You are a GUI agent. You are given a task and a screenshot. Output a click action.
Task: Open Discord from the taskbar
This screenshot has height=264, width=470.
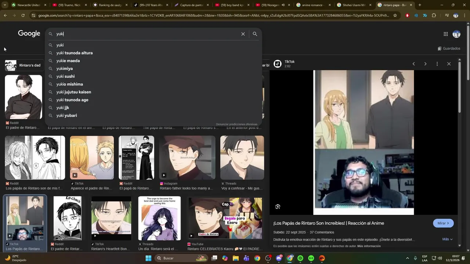(279, 258)
